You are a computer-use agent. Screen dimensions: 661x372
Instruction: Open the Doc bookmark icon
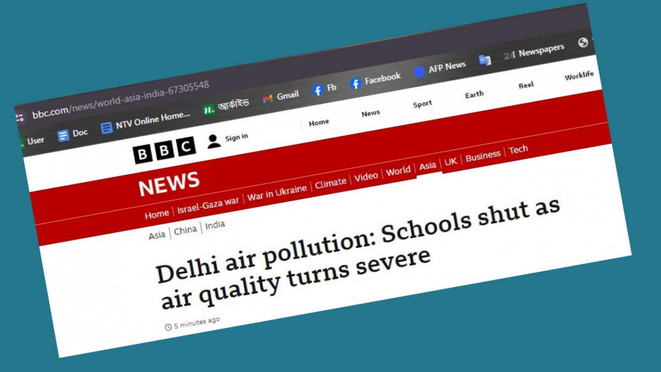[x=63, y=136]
